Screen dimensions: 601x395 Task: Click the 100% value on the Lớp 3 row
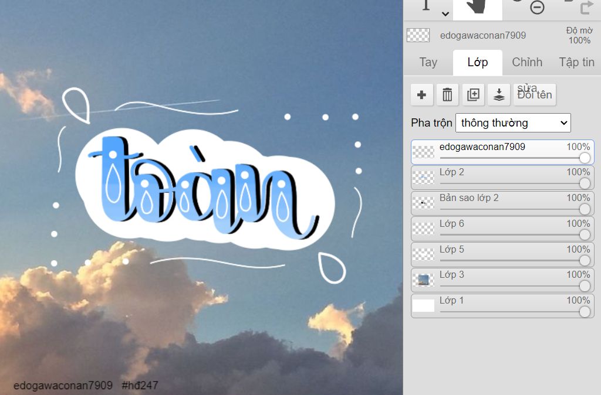coord(578,275)
